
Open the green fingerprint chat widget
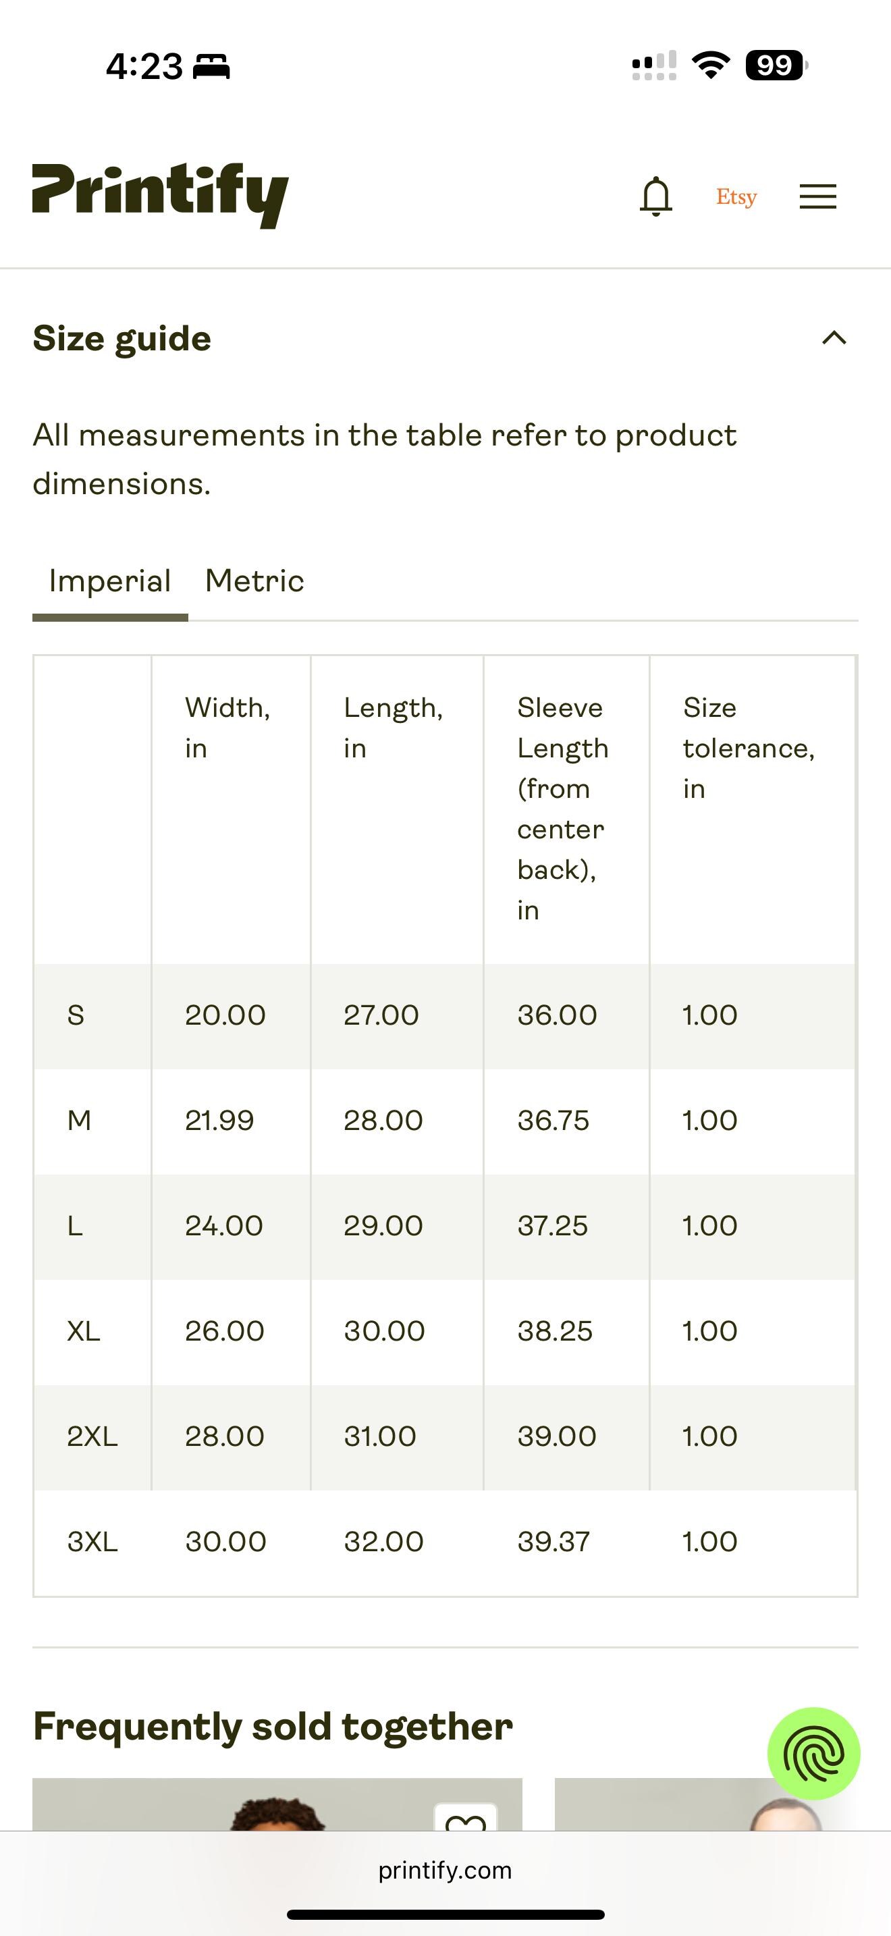click(x=813, y=1753)
